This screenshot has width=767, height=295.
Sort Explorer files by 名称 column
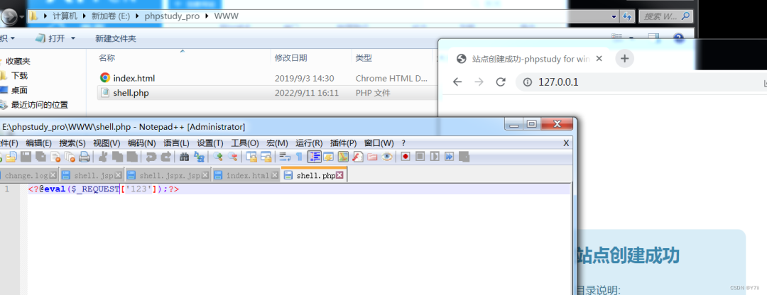pos(107,58)
